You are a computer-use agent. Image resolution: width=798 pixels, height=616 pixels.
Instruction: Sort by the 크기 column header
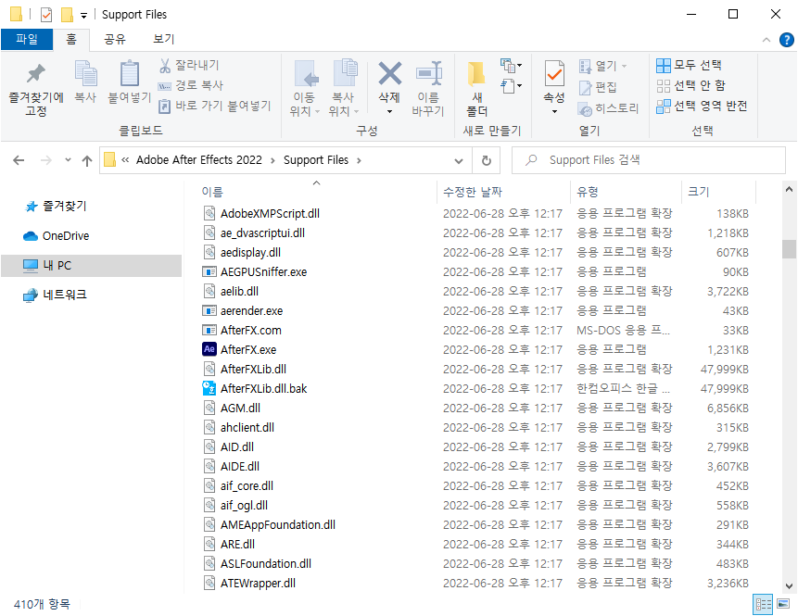pyautogui.click(x=698, y=192)
